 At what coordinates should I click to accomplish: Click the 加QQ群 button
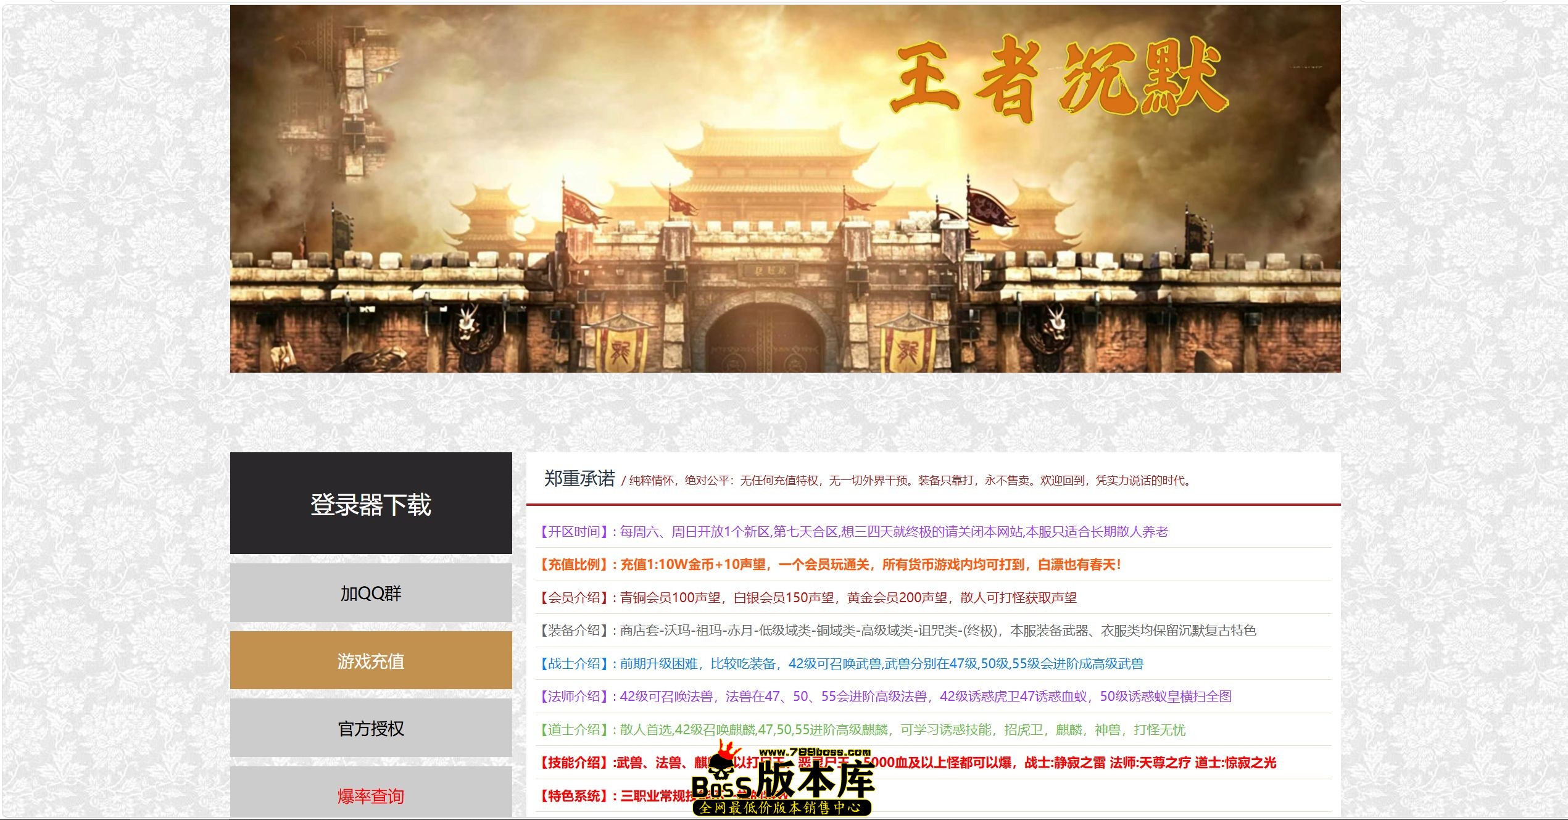(371, 593)
